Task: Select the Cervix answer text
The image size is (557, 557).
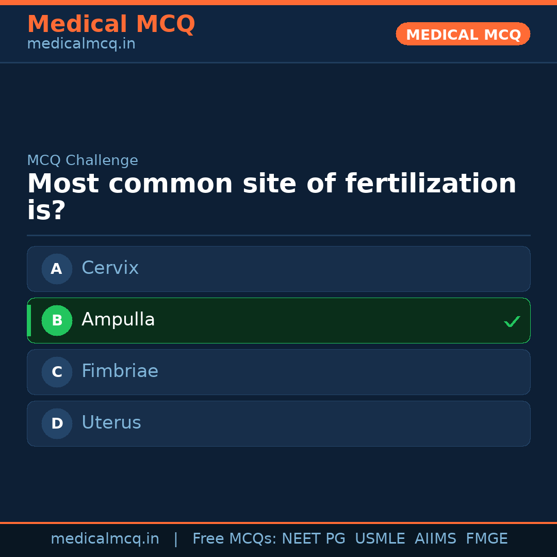Action: pos(110,268)
